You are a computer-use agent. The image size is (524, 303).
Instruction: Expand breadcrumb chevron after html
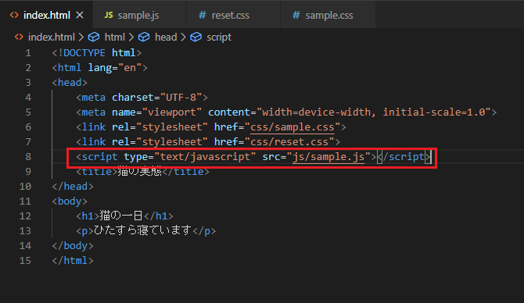click(x=131, y=37)
